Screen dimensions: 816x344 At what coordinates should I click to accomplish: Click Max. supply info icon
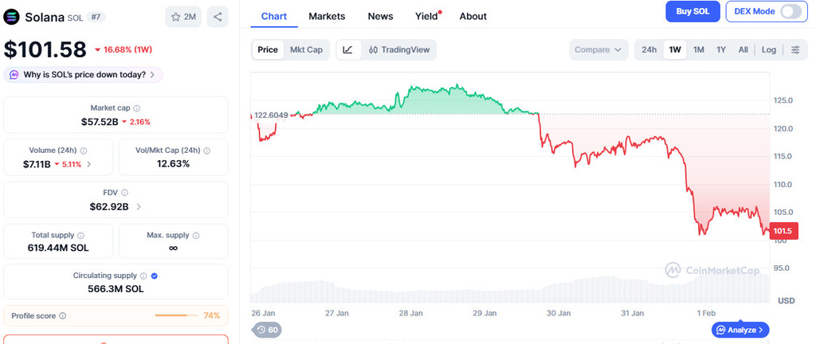pos(196,235)
